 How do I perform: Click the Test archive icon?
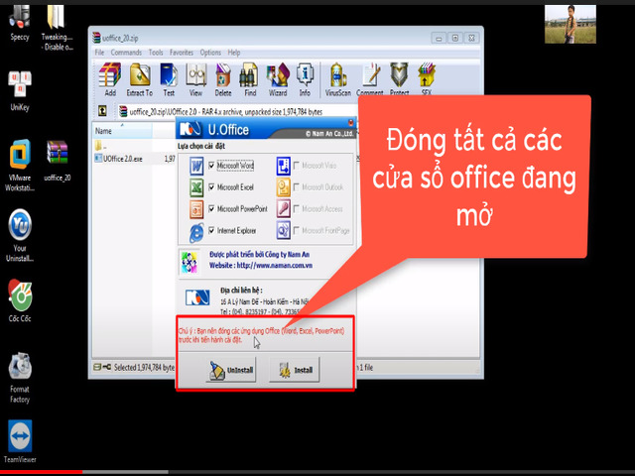click(169, 79)
